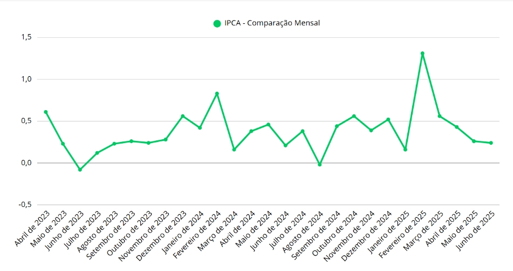Click the Dezembro de 2023 data point
513x271 pixels.
pyautogui.click(x=183, y=116)
